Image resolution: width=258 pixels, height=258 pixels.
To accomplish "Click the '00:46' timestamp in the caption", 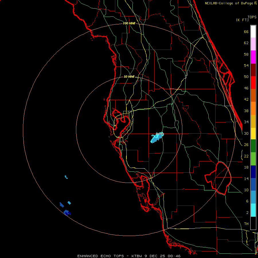I will coord(174,256).
